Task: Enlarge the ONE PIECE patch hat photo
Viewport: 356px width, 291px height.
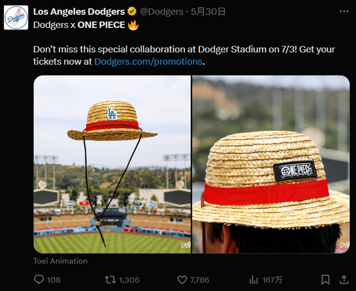Action: (271, 164)
